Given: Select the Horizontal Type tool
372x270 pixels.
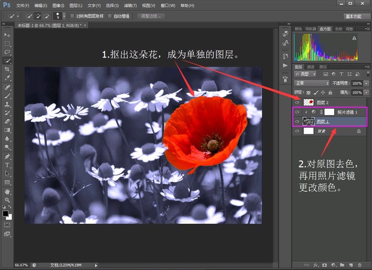Looking at the screenshot, I should click(7, 164).
